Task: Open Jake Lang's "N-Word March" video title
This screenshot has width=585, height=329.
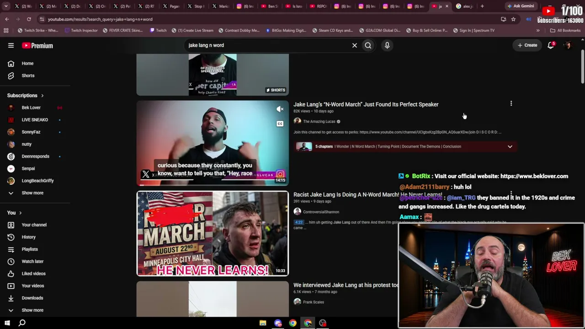Action: click(366, 105)
